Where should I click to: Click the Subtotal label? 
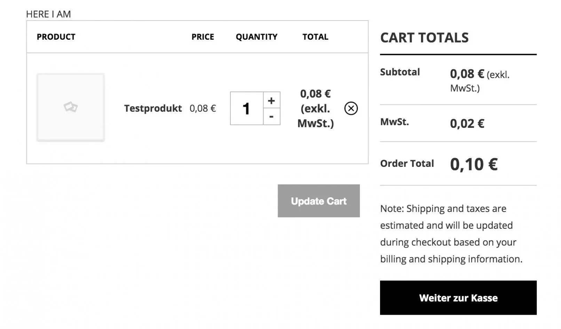tap(400, 72)
